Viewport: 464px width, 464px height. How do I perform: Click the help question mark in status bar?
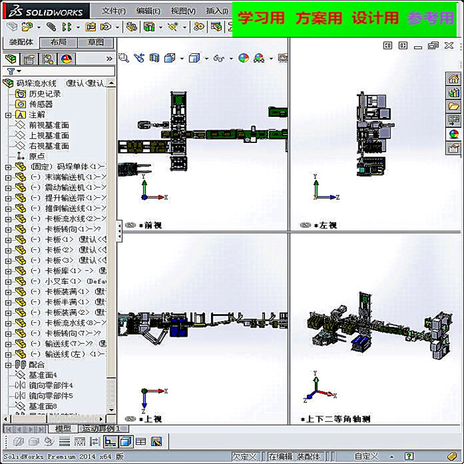pyautogui.click(x=409, y=457)
